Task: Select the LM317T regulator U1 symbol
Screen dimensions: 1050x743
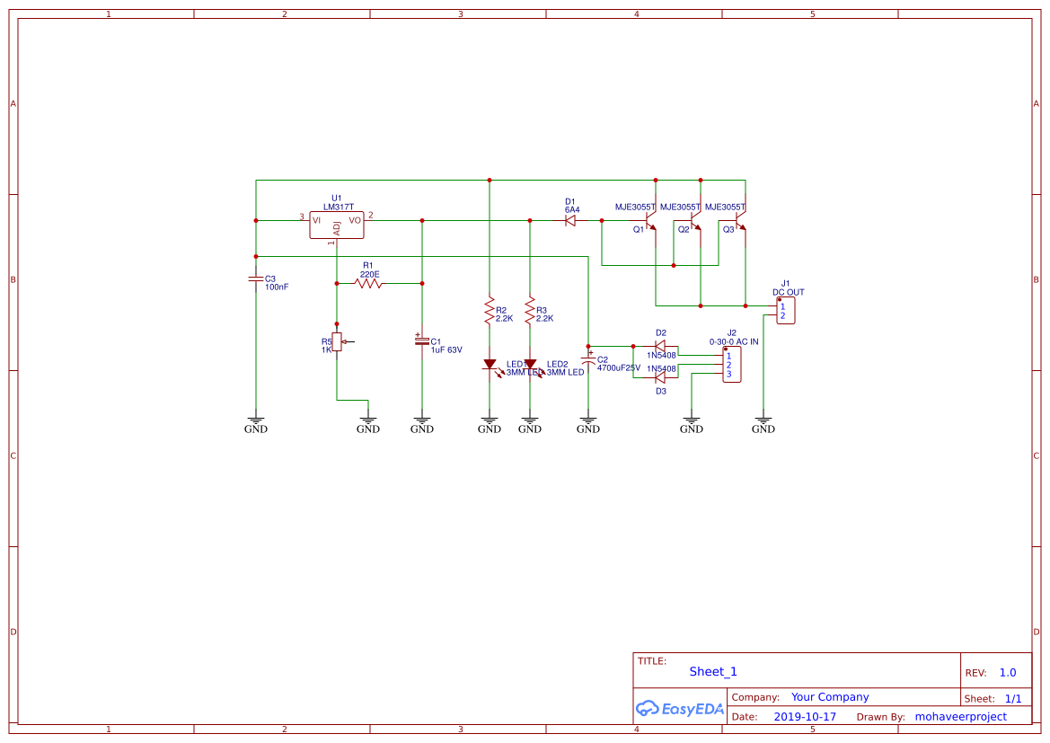Action: pyautogui.click(x=337, y=225)
